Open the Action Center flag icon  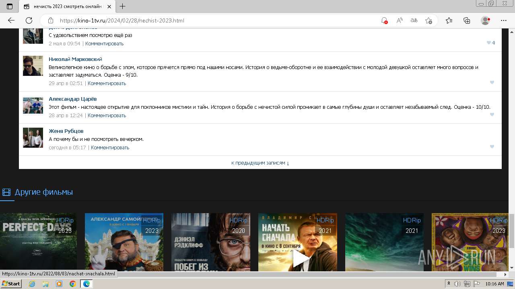point(476,284)
